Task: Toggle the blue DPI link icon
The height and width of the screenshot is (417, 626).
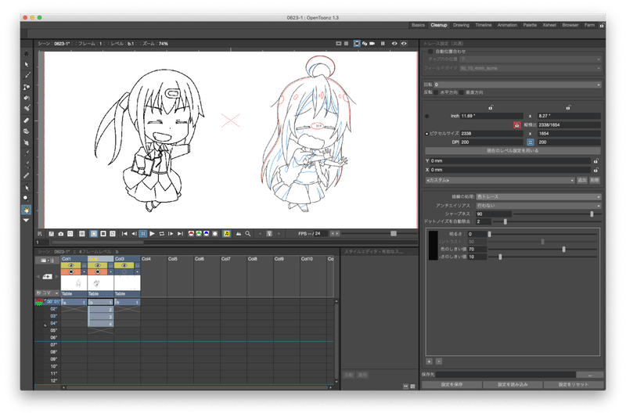Action: coord(531,142)
